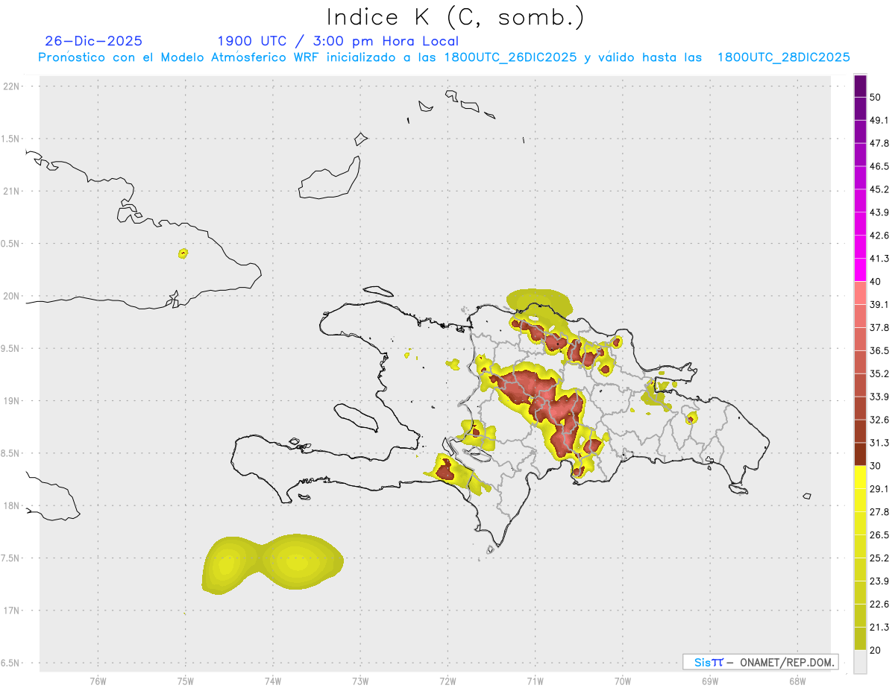Select the date label '26-Dic-2025'

[94, 41]
